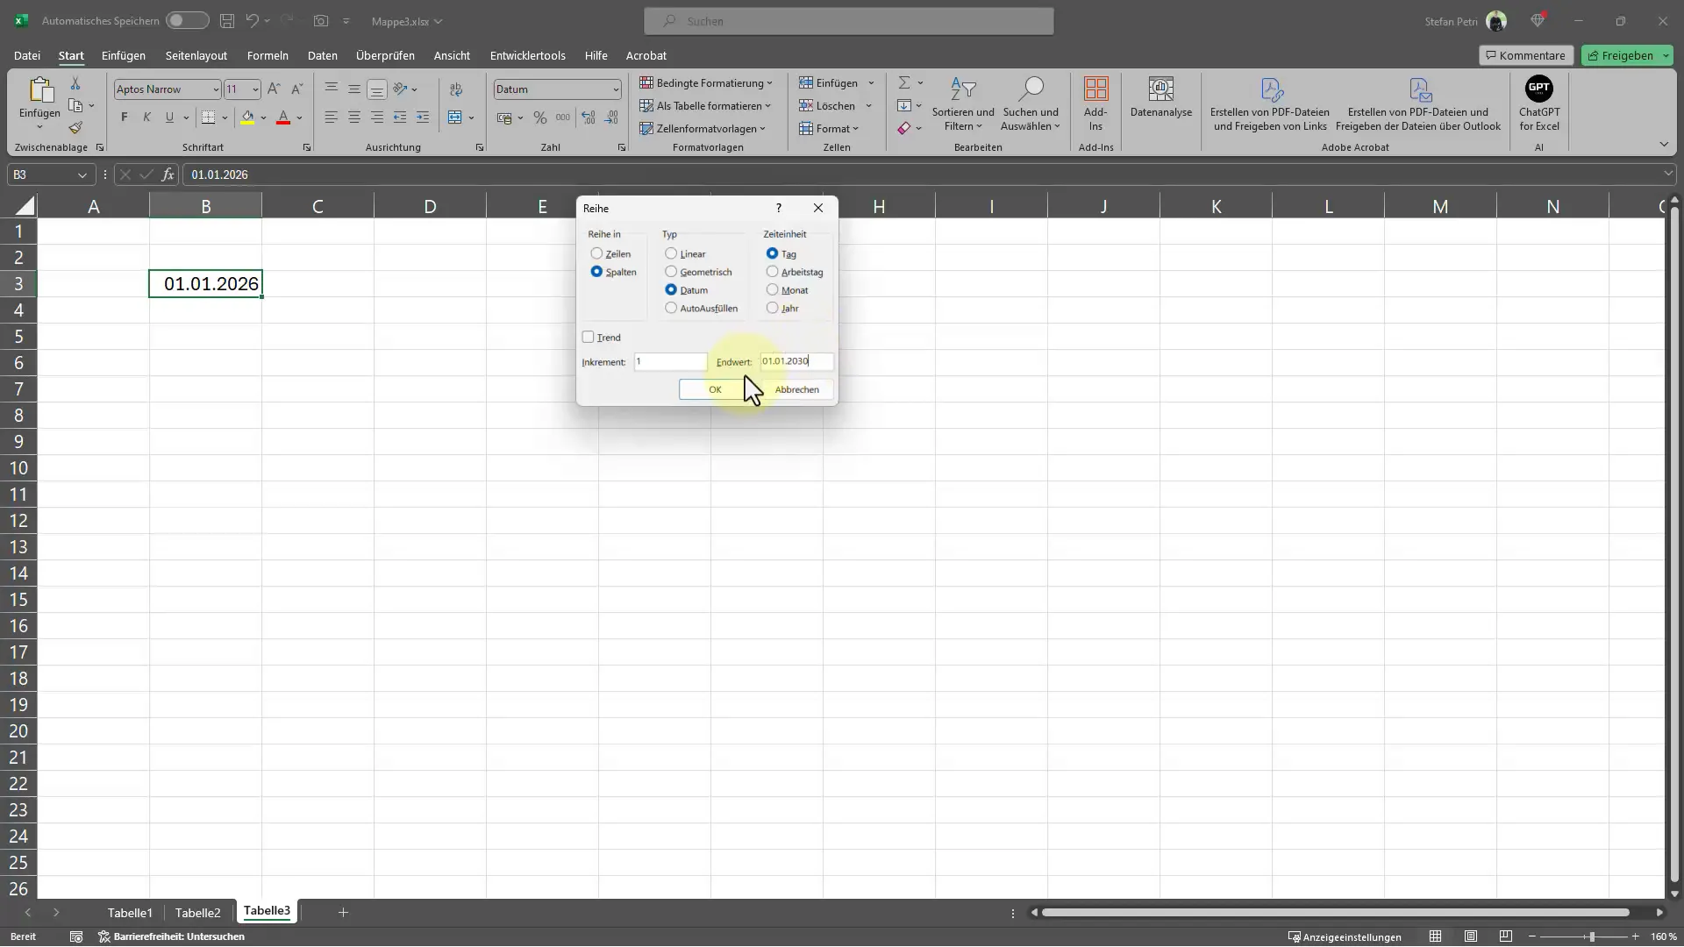Viewport: 1684px width, 947px height.
Task: Open Suchen und Auswählen magnifier
Action: pyautogui.click(x=1031, y=103)
